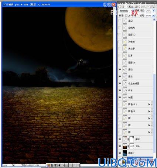Open the layer blend mode dropdown
This screenshot has width=157, height=168.
(126, 11)
